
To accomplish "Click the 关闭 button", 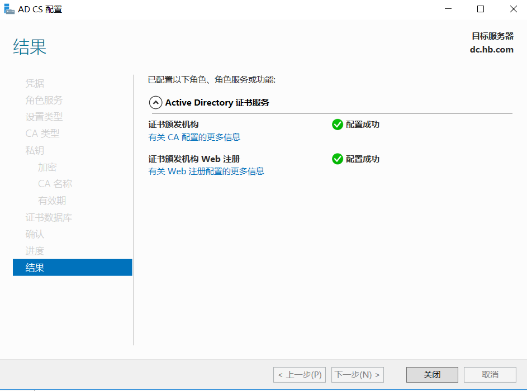I will pyautogui.click(x=432, y=375).
